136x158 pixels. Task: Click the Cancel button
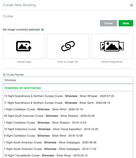108,23
